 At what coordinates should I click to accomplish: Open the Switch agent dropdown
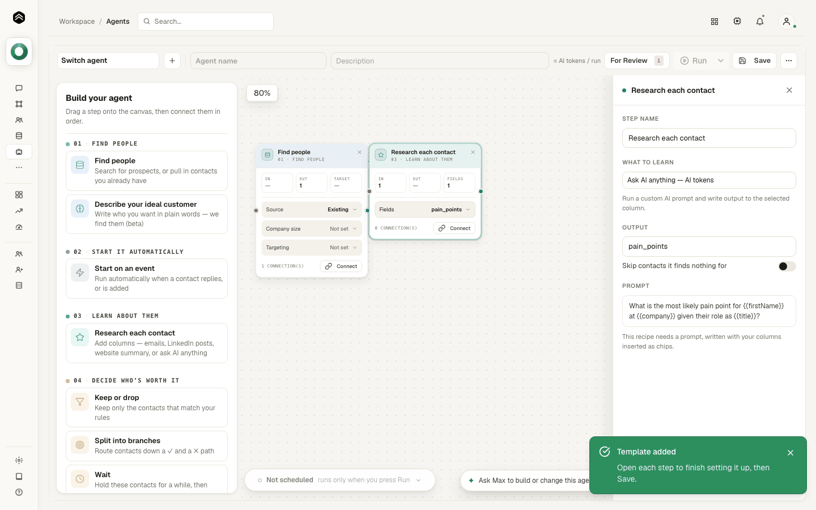108,61
